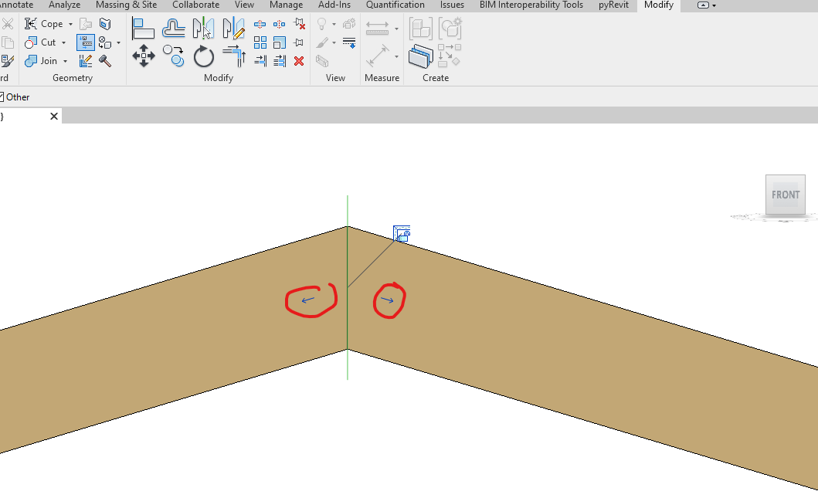The height and width of the screenshot is (498, 818).
Task: Activate the Move tool
Action: (144, 56)
